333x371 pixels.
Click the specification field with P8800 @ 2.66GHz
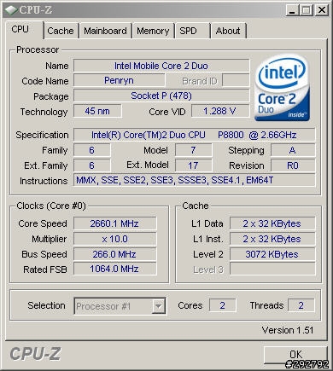[x=194, y=135]
